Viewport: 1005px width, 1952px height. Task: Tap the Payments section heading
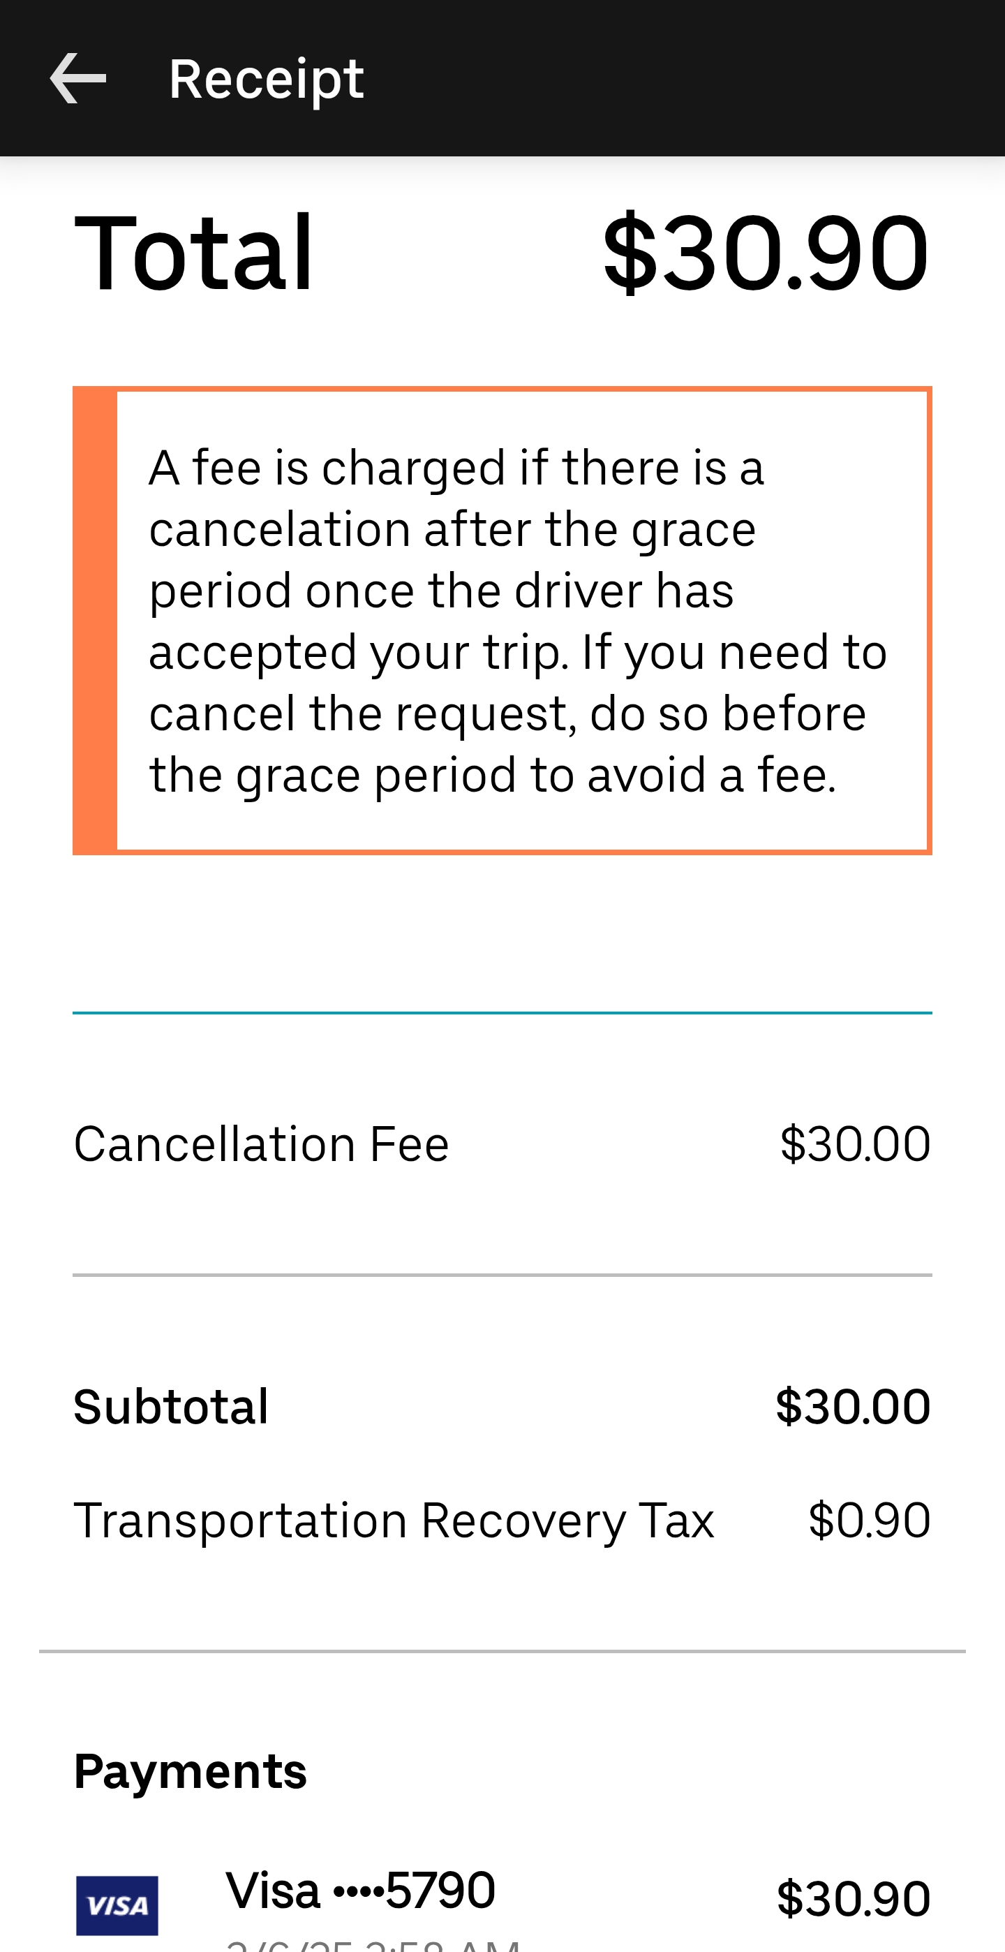190,1772
